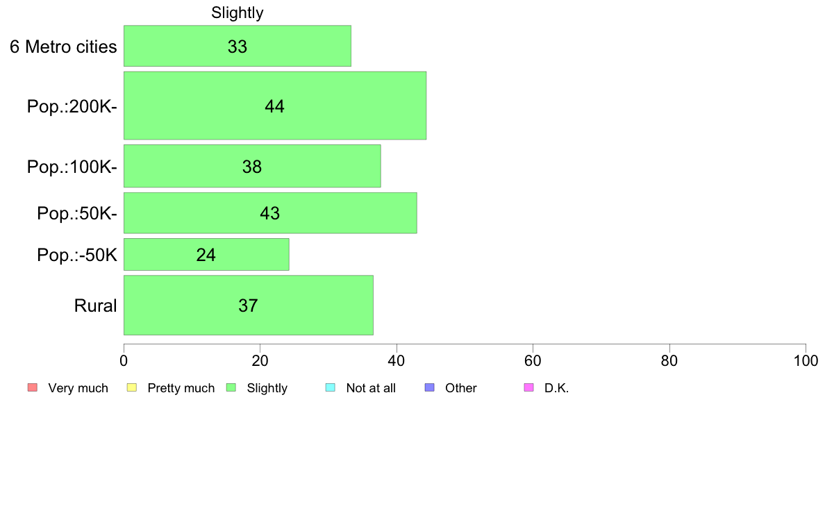Click the red Very much legend swatch
The width and height of the screenshot is (825, 511).
click(33, 388)
